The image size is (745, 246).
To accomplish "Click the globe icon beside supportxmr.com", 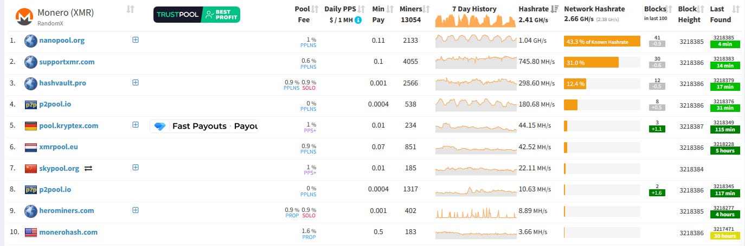I will click(x=31, y=62).
